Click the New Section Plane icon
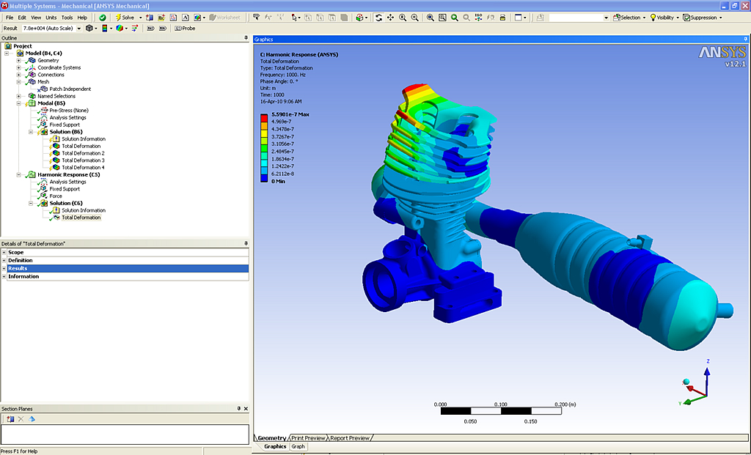Image resolution: width=751 pixels, height=455 pixels. coord(10,419)
